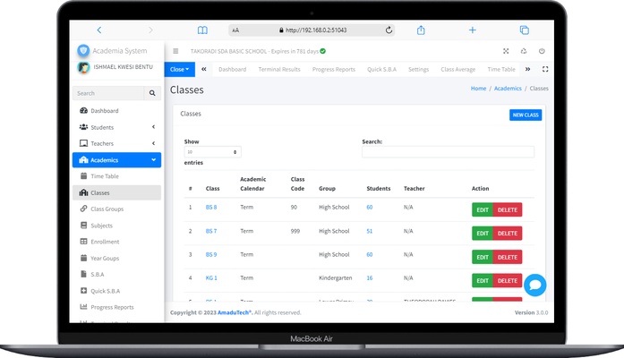Viewport: 624px width, 358px height.
Task: Click the table Search input field
Action: [448, 152]
